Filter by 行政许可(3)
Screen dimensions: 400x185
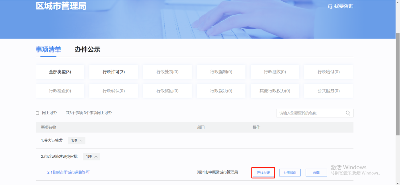click(113, 72)
